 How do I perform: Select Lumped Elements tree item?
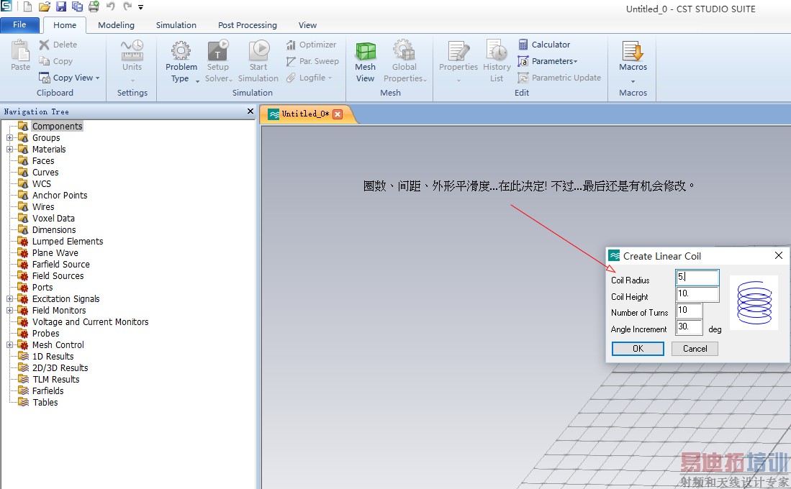click(68, 242)
